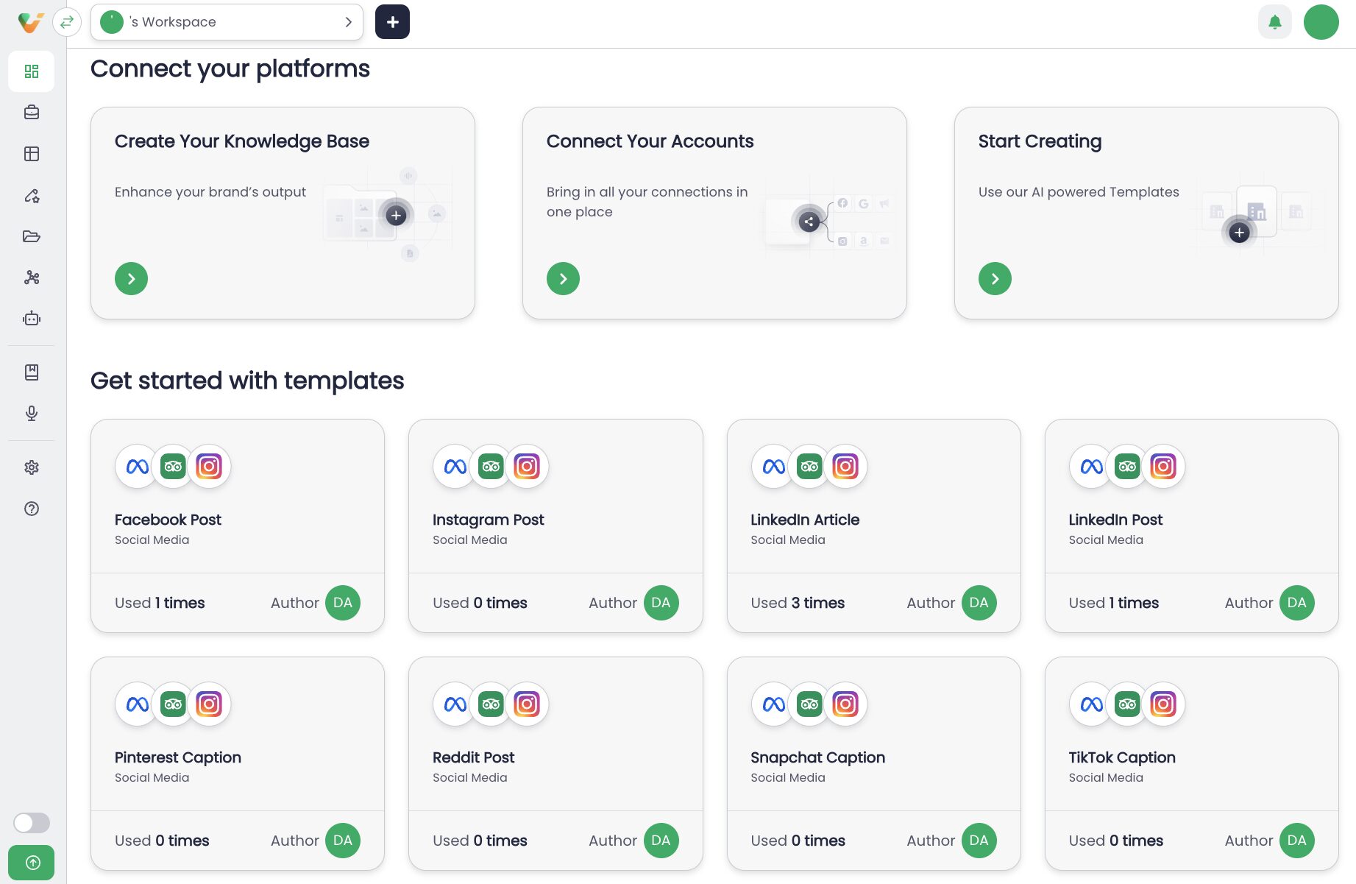Toggle the switch at sidebar bottom
This screenshot has height=884, width=1356.
click(31, 822)
